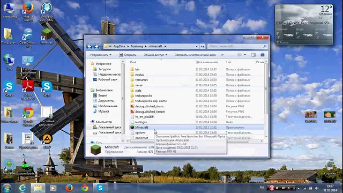Open the Общий доступ dropdown
Screen dimensions: 343x193
point(155,55)
